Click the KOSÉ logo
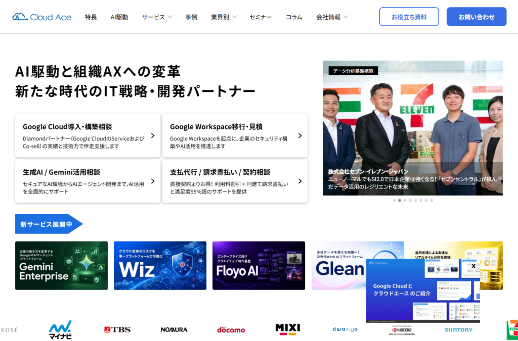The height and width of the screenshot is (341, 518). (9, 330)
